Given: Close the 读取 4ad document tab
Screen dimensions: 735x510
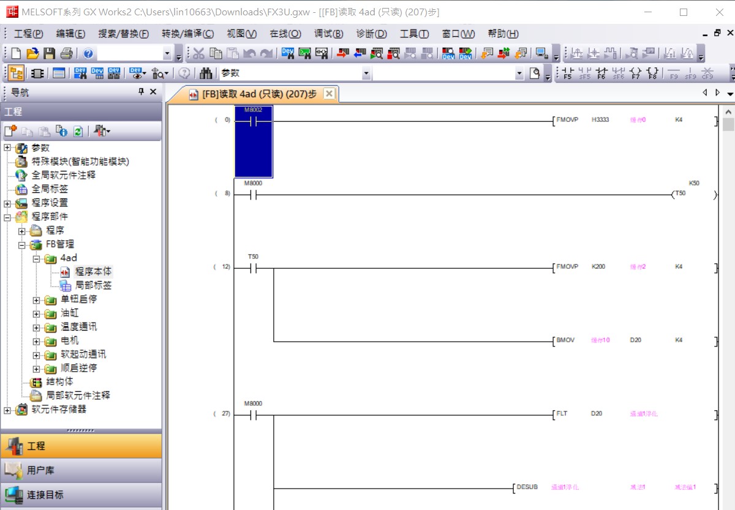Looking at the screenshot, I should [329, 94].
